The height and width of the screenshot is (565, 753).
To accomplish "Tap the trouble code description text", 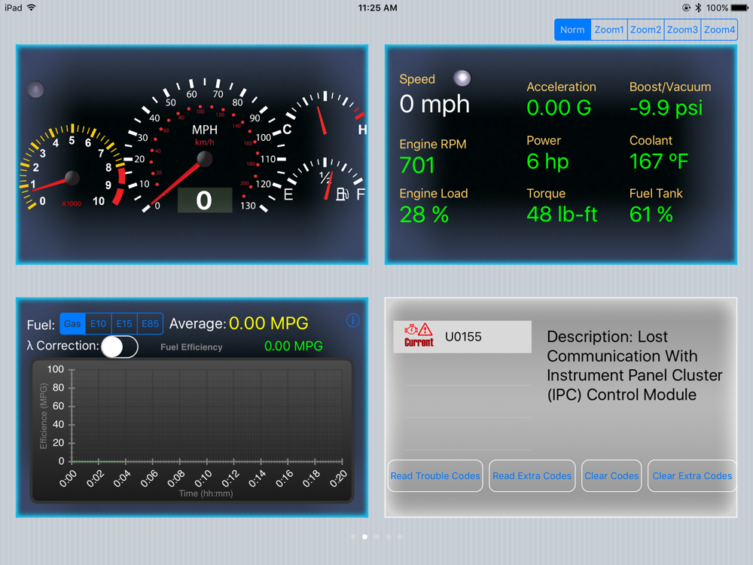I will coord(634,365).
